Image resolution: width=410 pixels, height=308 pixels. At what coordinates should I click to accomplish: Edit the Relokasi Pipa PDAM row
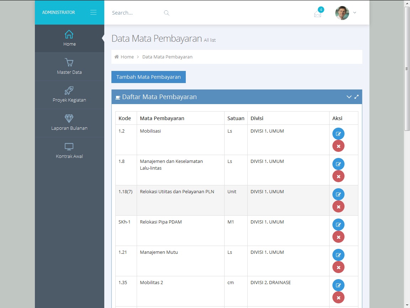tap(338, 225)
